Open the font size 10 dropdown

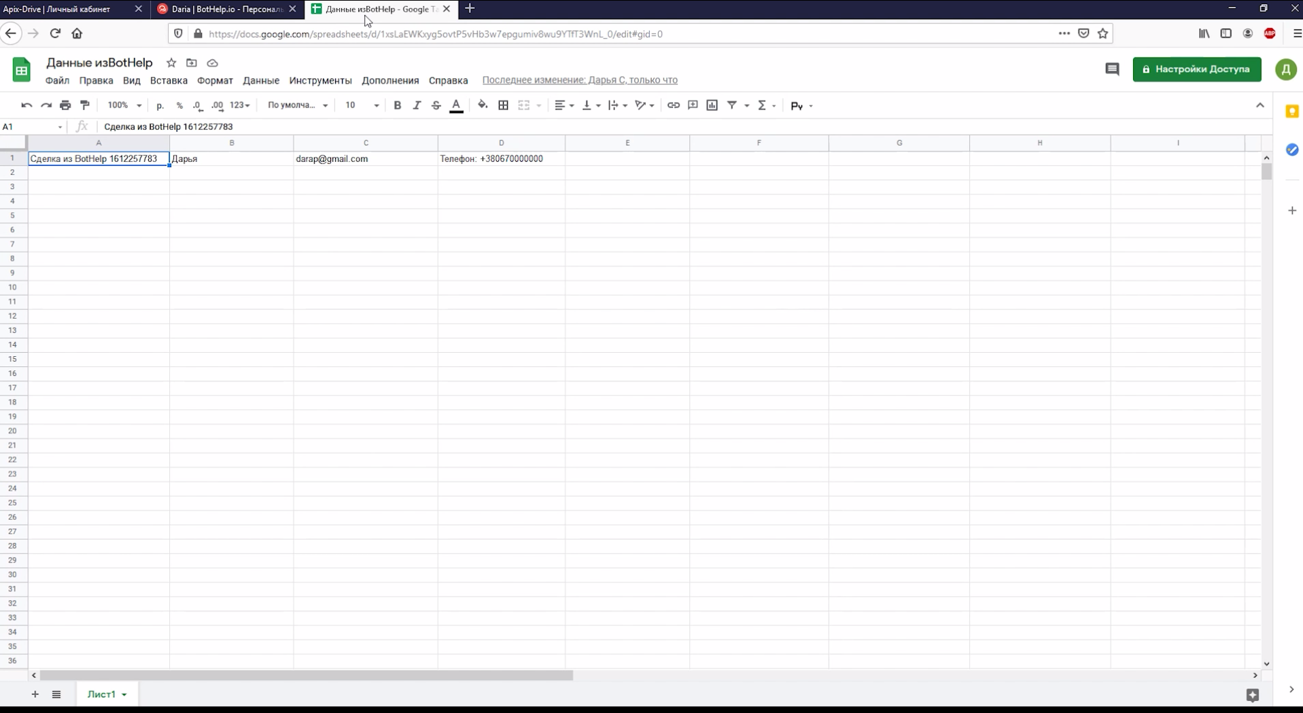pyautogui.click(x=362, y=105)
